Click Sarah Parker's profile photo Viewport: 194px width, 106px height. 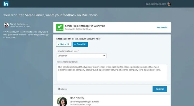point(6,25)
